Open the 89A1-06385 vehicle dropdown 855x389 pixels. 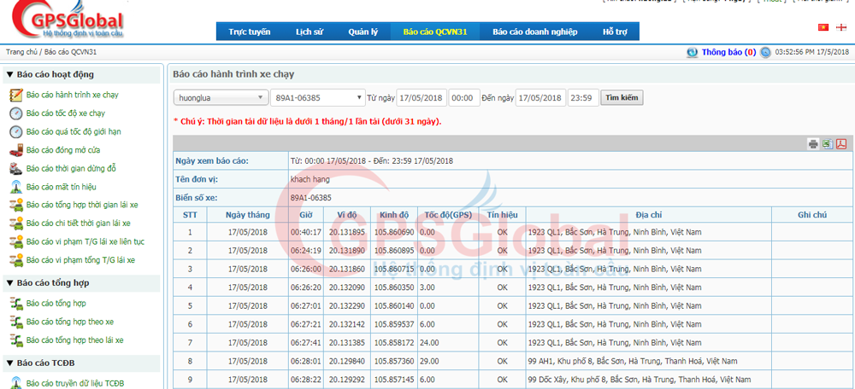click(x=317, y=97)
